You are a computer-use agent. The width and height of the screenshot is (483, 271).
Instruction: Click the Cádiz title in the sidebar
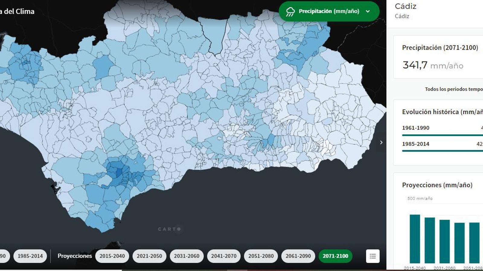pyautogui.click(x=405, y=6)
